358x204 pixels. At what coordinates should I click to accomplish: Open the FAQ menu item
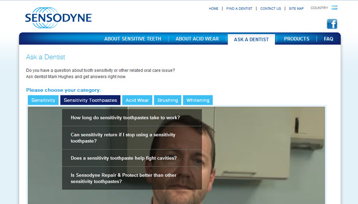pyautogui.click(x=328, y=39)
